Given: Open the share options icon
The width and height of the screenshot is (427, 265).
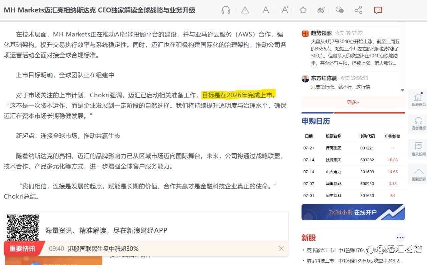Looking at the screenshot, I should click(358, 10).
